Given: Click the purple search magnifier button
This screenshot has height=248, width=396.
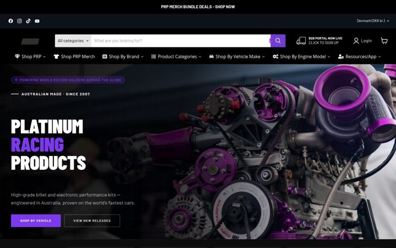Looking at the screenshot, I should point(278,41).
